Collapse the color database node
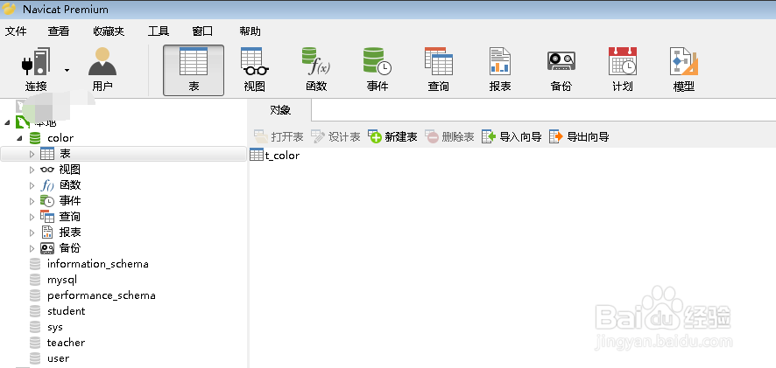 pyautogui.click(x=20, y=138)
